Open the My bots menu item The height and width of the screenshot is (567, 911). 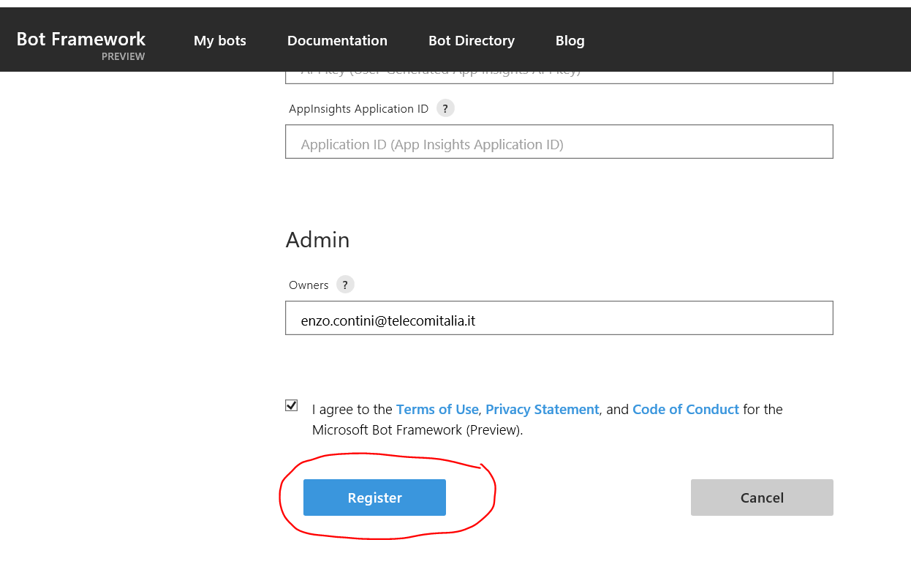[x=220, y=41]
